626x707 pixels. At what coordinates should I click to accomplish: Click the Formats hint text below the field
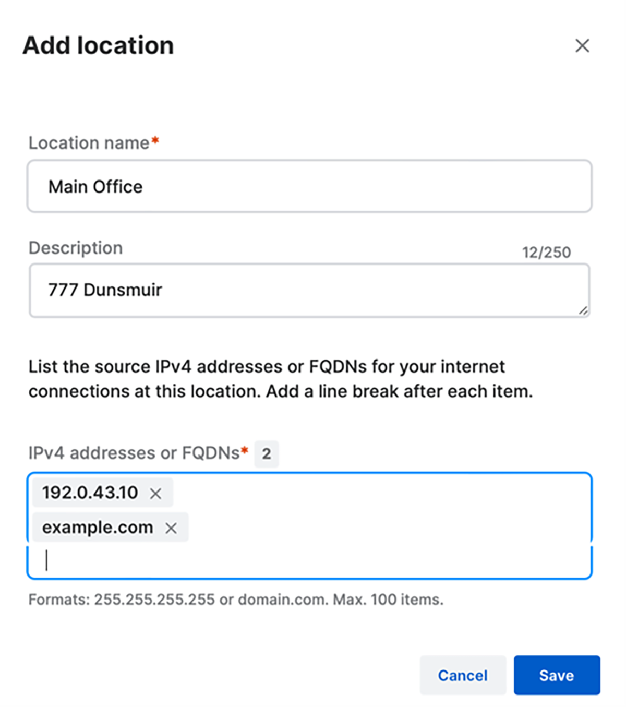[x=236, y=600]
